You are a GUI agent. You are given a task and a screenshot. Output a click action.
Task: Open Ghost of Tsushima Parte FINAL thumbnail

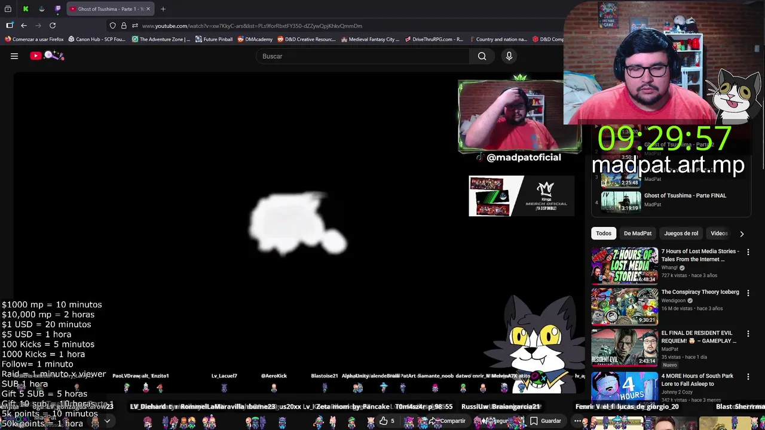tap(621, 201)
